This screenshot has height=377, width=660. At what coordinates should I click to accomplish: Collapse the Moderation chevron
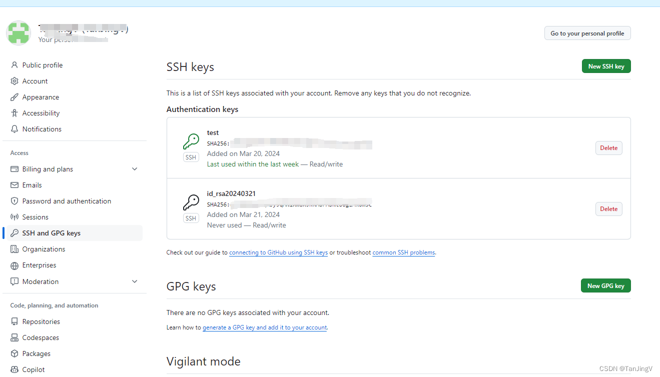[x=134, y=281]
